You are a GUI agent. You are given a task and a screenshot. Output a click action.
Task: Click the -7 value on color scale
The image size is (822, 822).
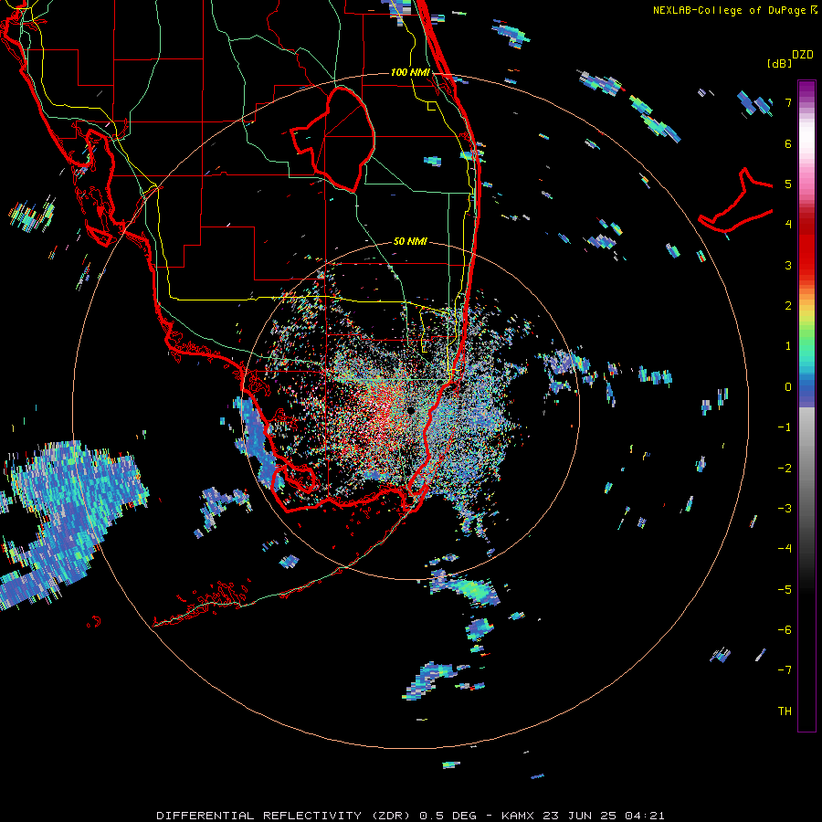click(x=785, y=670)
